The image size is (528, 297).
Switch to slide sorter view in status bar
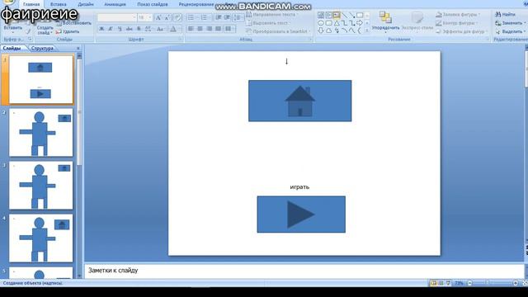click(x=441, y=283)
